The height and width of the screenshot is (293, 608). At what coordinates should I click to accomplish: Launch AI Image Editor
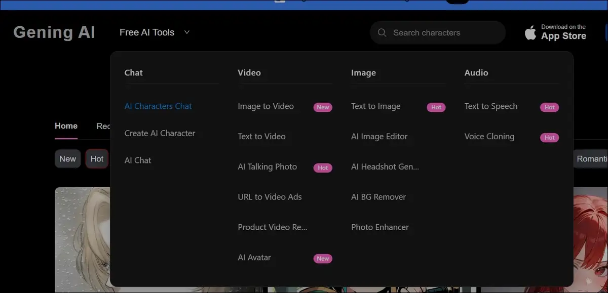coord(379,137)
